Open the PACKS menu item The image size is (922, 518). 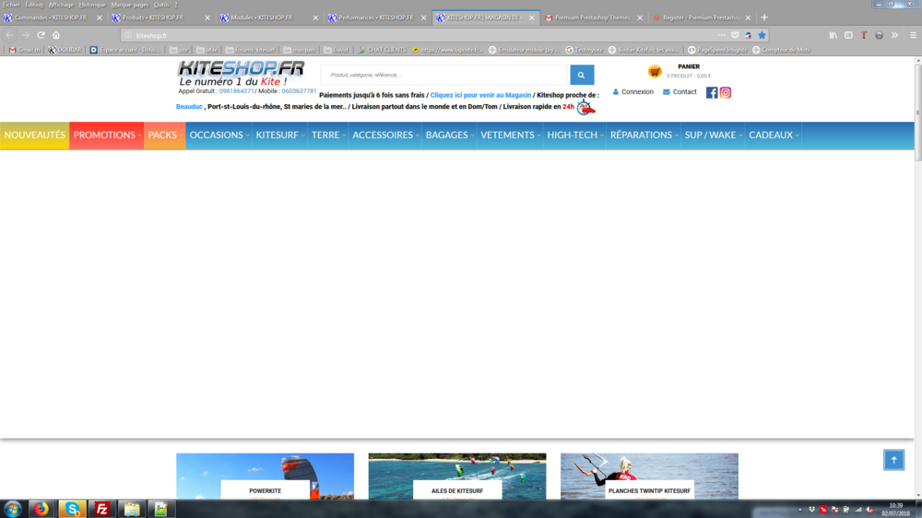pyautogui.click(x=165, y=135)
